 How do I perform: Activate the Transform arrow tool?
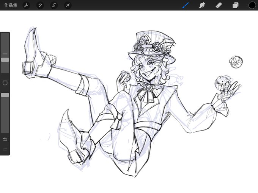click(x=68, y=5)
